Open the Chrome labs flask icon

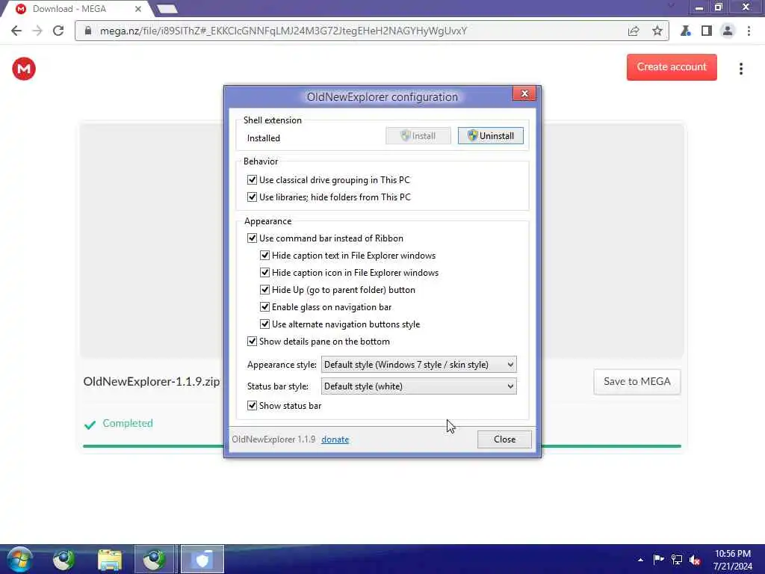click(x=686, y=31)
